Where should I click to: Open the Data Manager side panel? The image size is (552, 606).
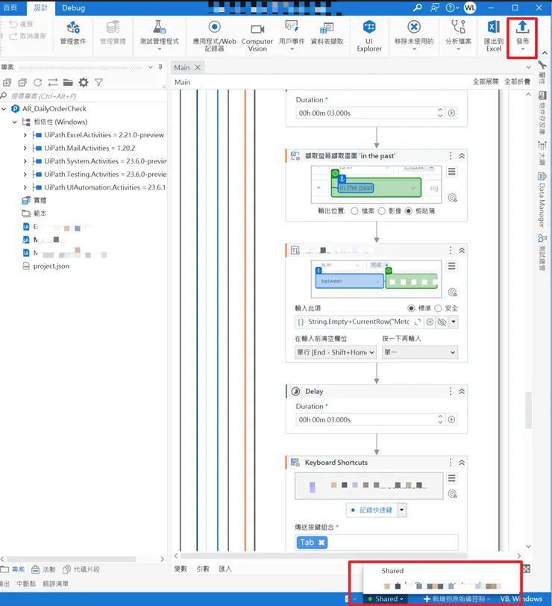pyautogui.click(x=542, y=200)
